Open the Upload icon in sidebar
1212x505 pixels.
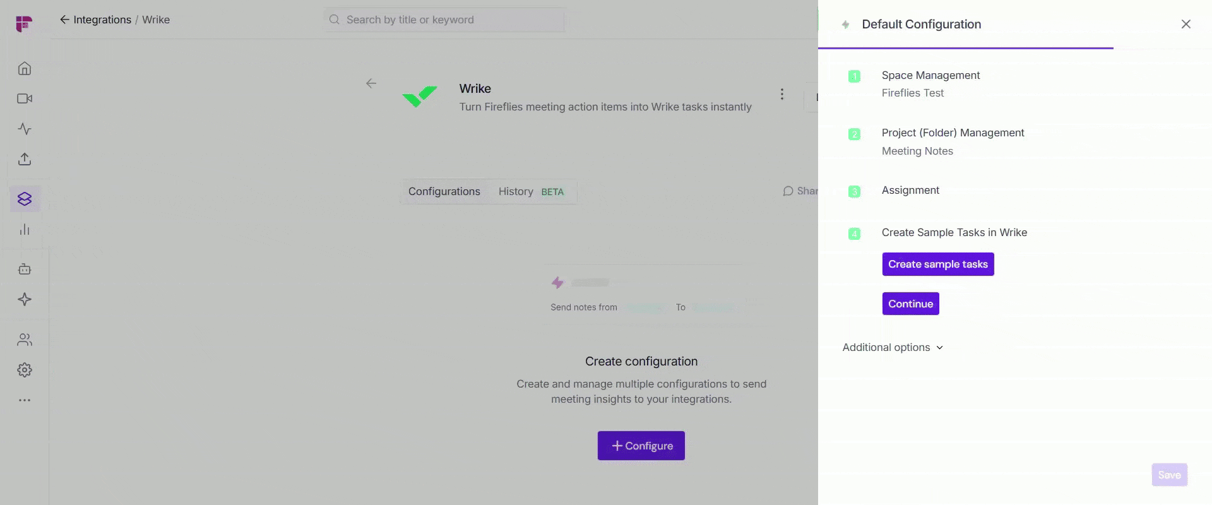click(x=25, y=159)
